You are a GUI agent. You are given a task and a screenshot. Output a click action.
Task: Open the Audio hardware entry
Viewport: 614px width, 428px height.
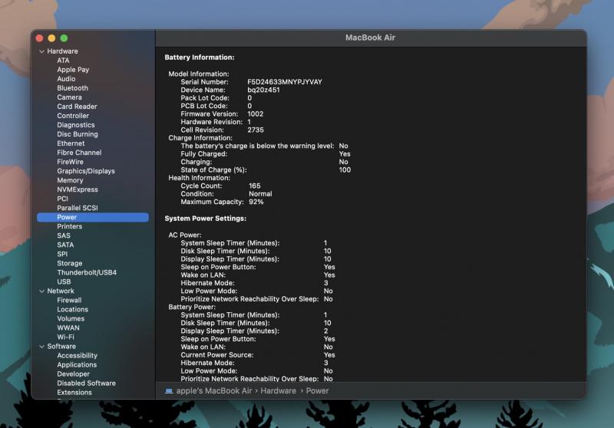(x=66, y=79)
